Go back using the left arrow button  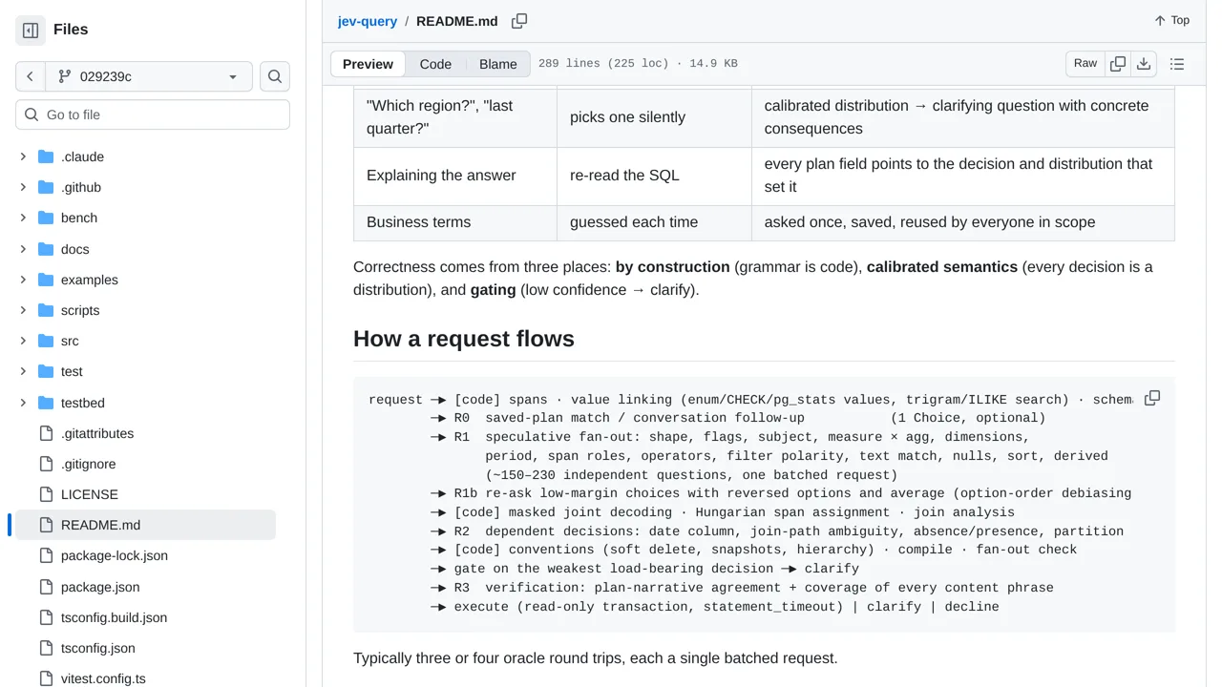(31, 76)
